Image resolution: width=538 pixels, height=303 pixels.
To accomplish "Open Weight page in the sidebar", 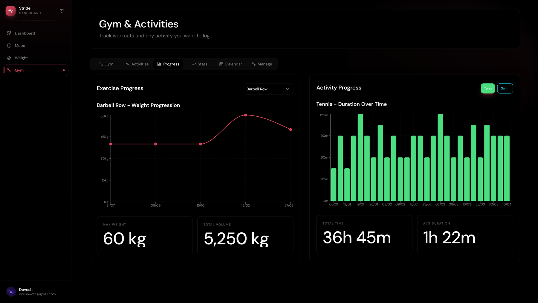I will pyautogui.click(x=36, y=58).
